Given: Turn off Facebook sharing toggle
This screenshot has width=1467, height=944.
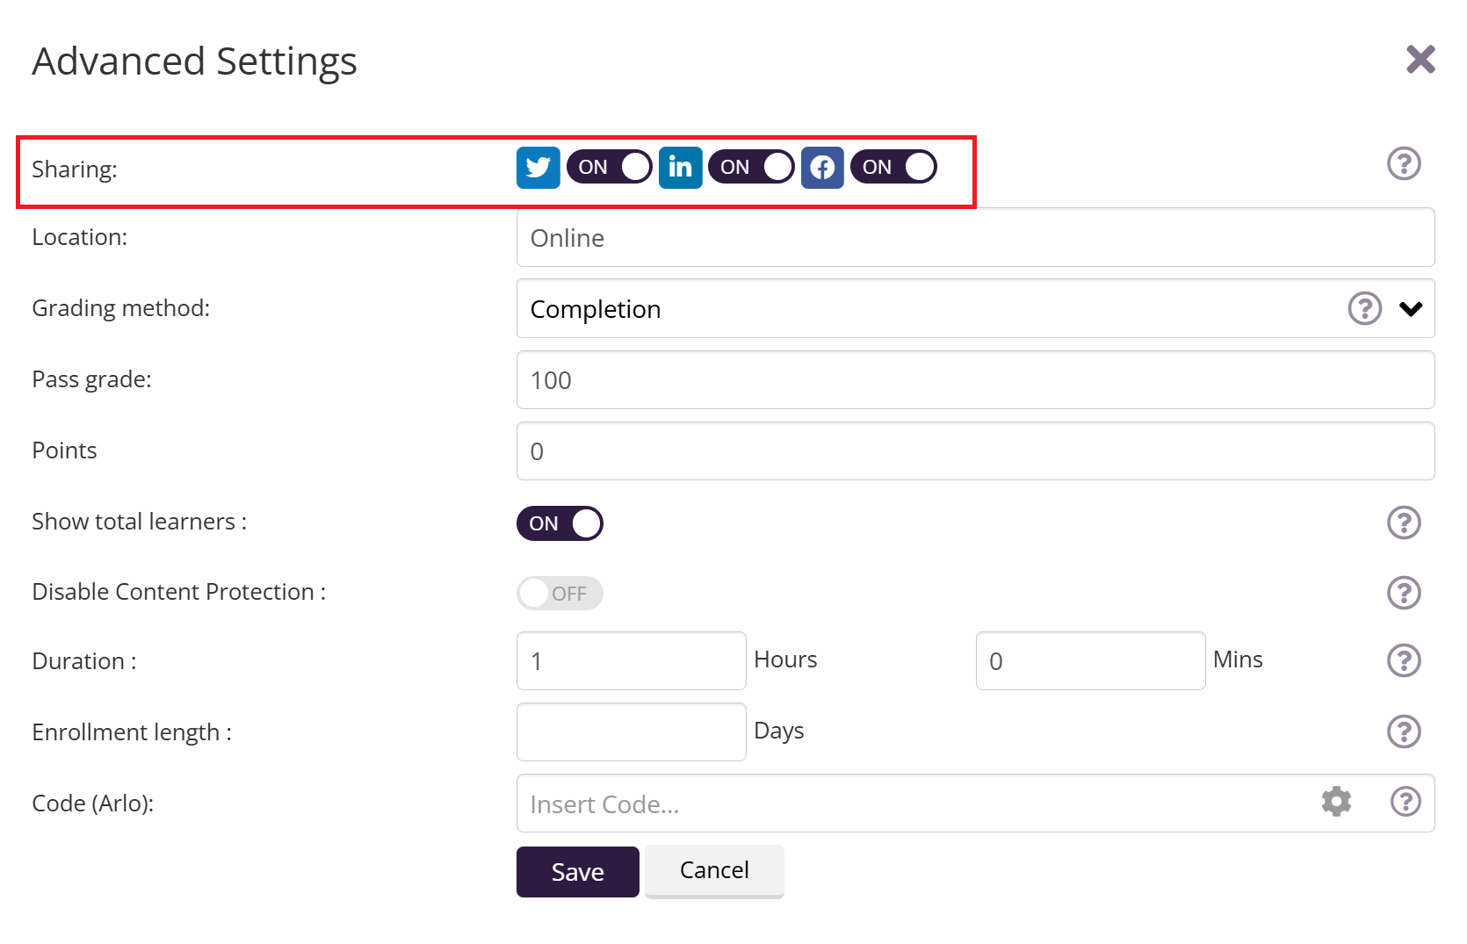Looking at the screenshot, I should click(893, 167).
